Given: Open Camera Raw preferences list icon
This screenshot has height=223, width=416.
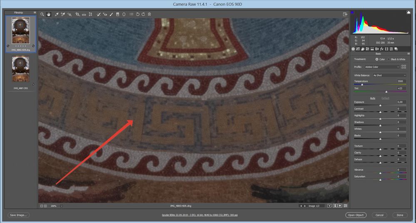Looking at the screenshot, I should coord(132,14).
